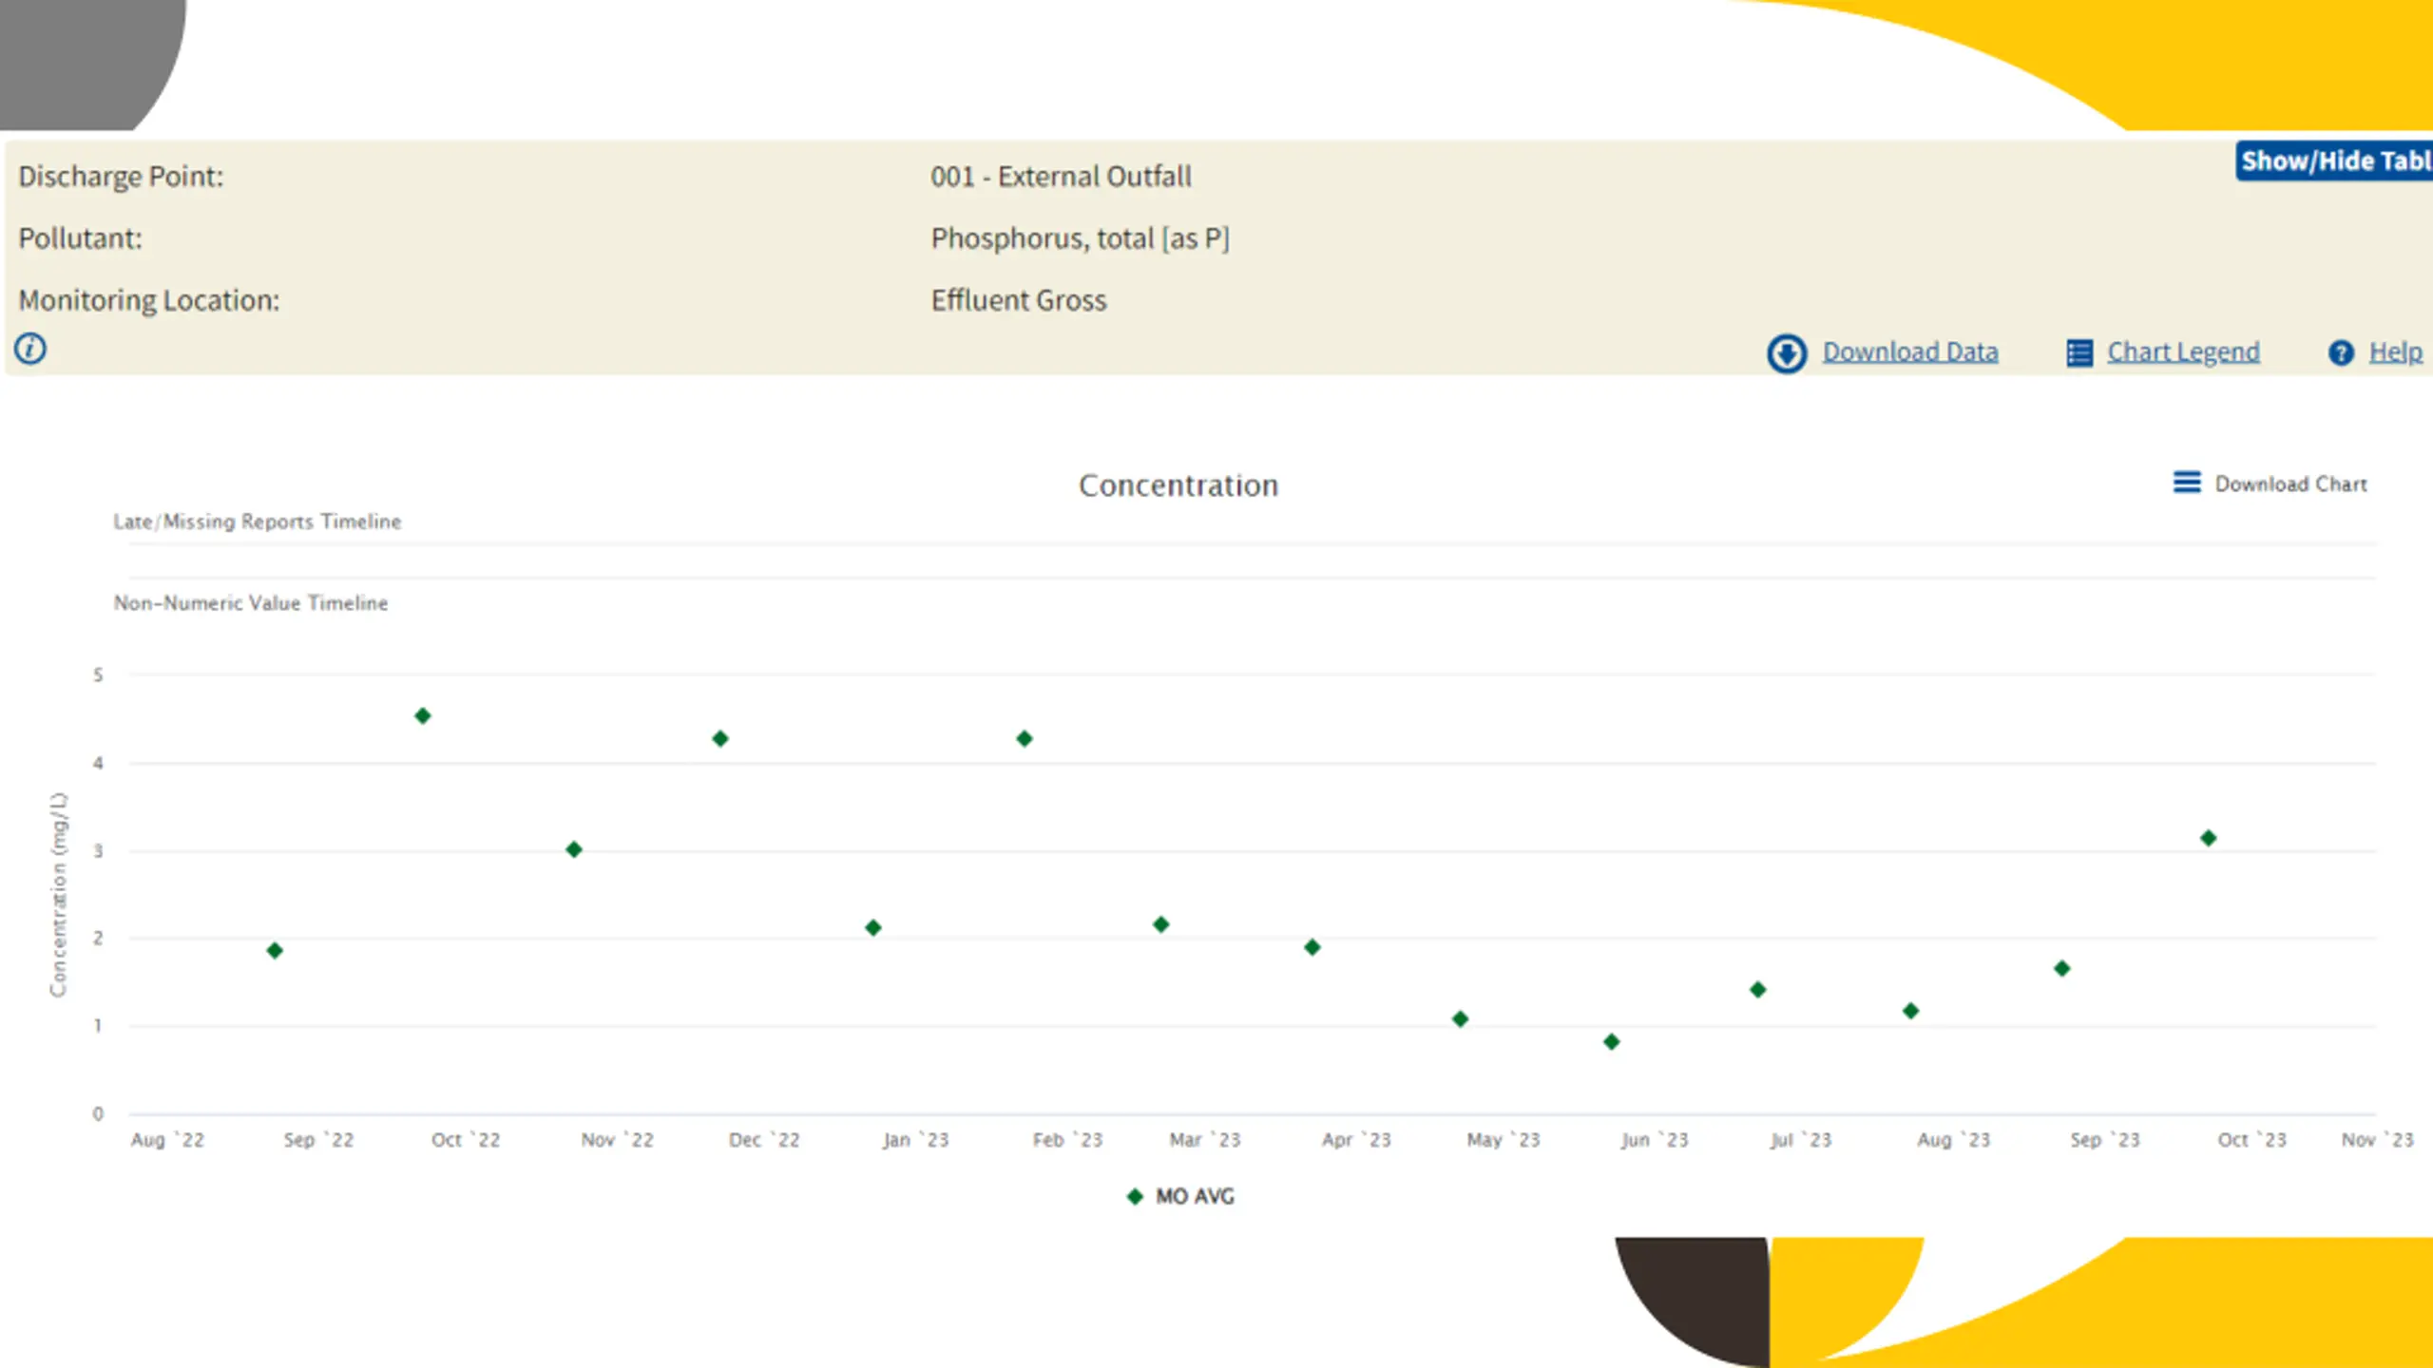Image resolution: width=2433 pixels, height=1368 pixels.
Task: Select the Aug '23 data point near 1.7
Action: click(2062, 969)
